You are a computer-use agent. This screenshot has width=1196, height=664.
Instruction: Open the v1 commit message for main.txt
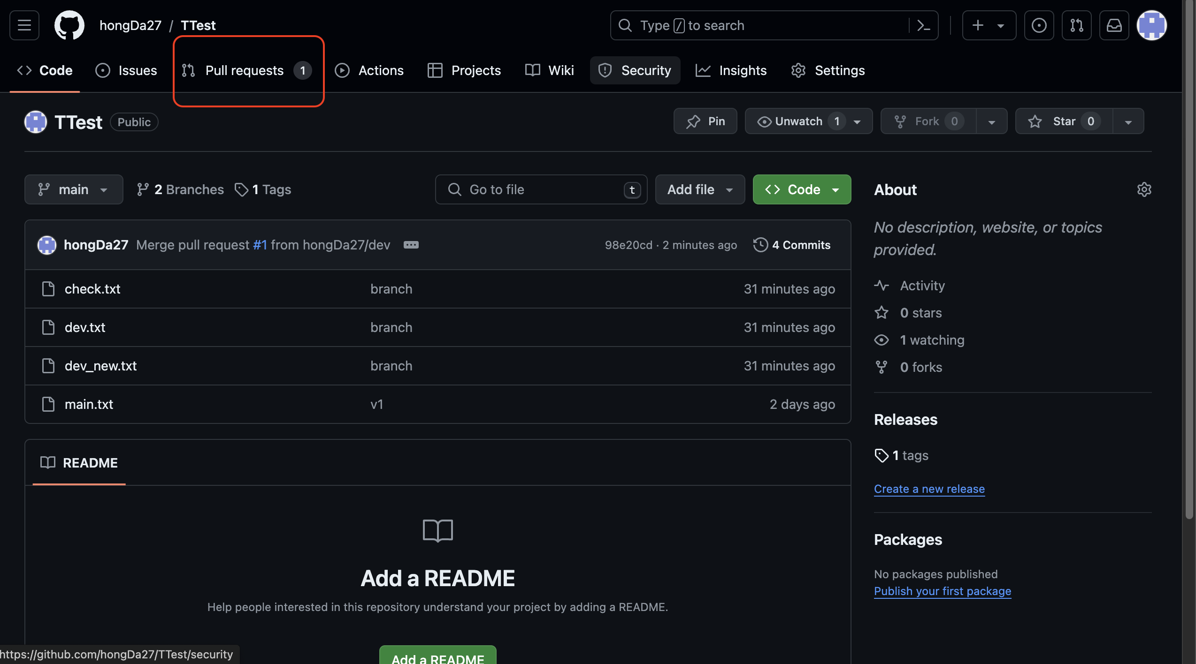point(377,404)
